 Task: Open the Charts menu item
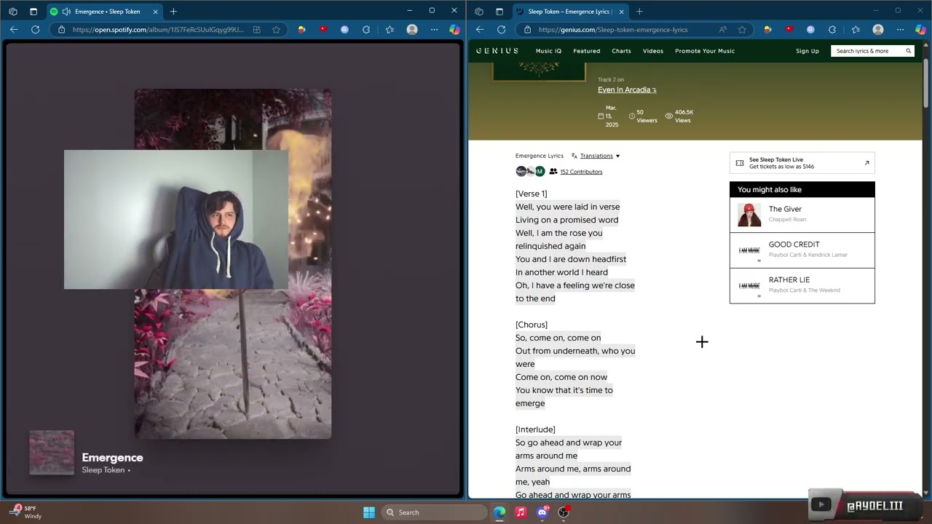tap(621, 51)
